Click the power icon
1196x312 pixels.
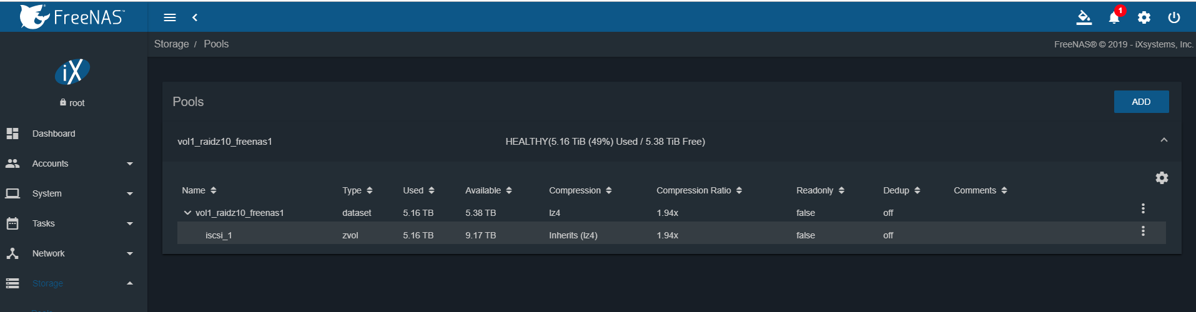[x=1174, y=17]
